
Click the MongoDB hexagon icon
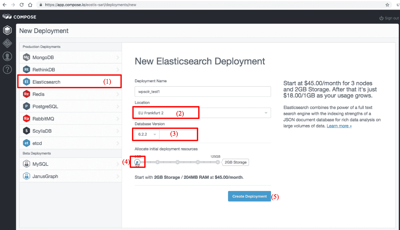(x=26, y=57)
